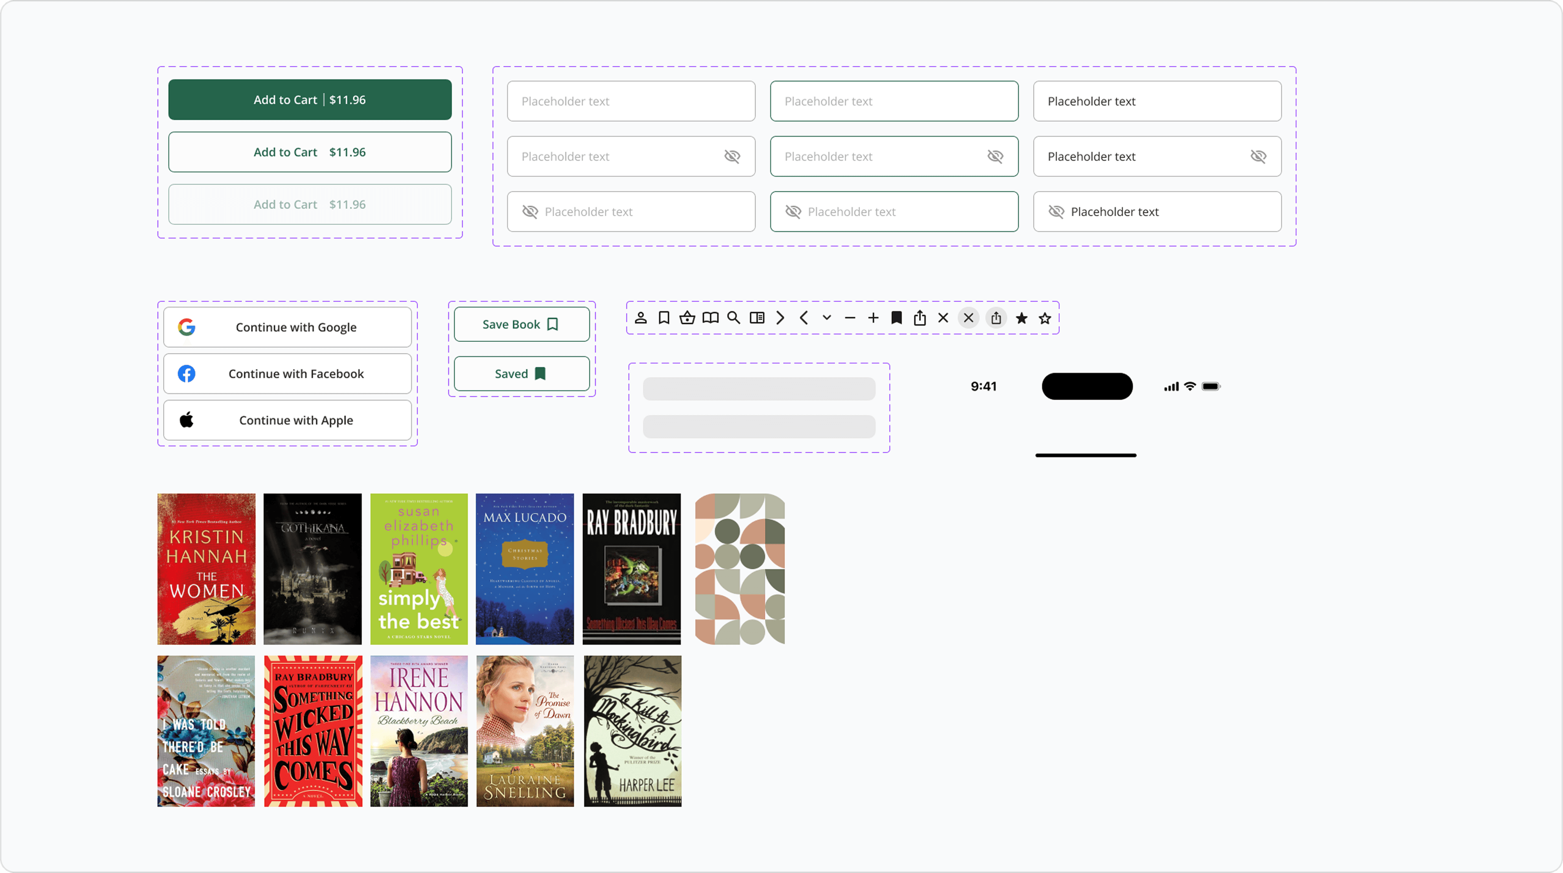Click the minus icon

tap(850, 318)
